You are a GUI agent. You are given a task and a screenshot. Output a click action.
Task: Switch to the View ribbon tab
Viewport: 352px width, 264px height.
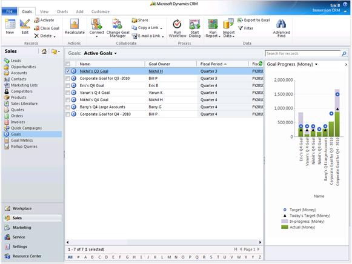pyautogui.click(x=44, y=12)
